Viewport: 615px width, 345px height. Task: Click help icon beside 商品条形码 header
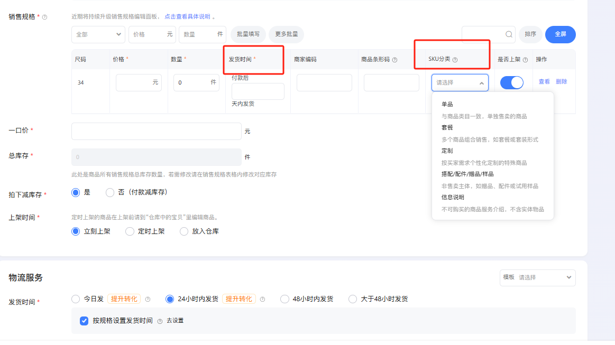[395, 60]
